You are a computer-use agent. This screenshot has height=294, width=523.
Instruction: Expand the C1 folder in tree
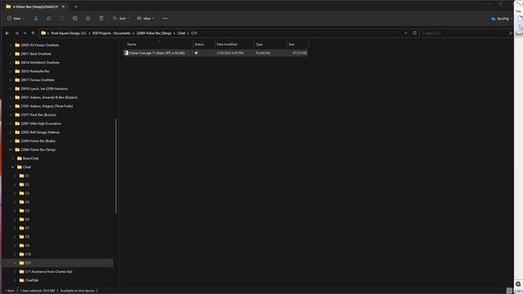(15, 176)
